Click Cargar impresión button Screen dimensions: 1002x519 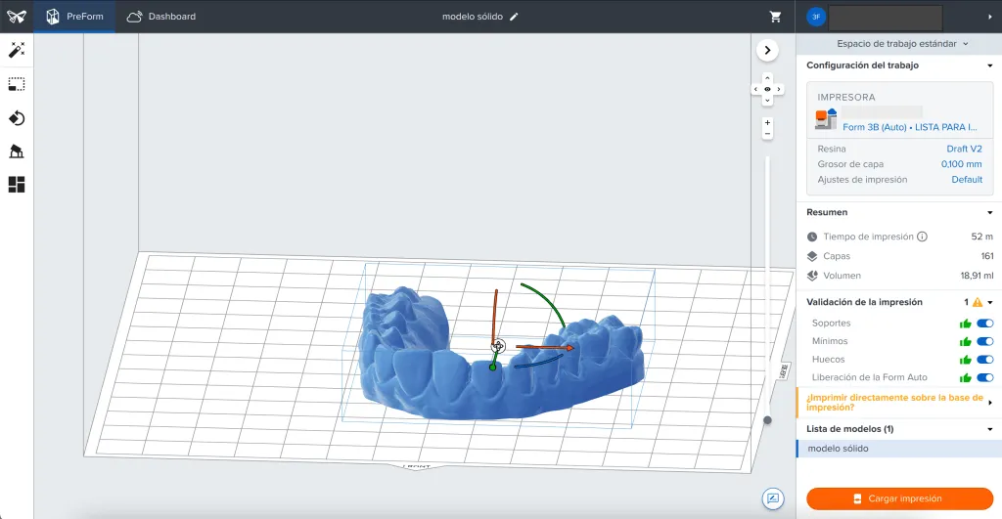(900, 498)
